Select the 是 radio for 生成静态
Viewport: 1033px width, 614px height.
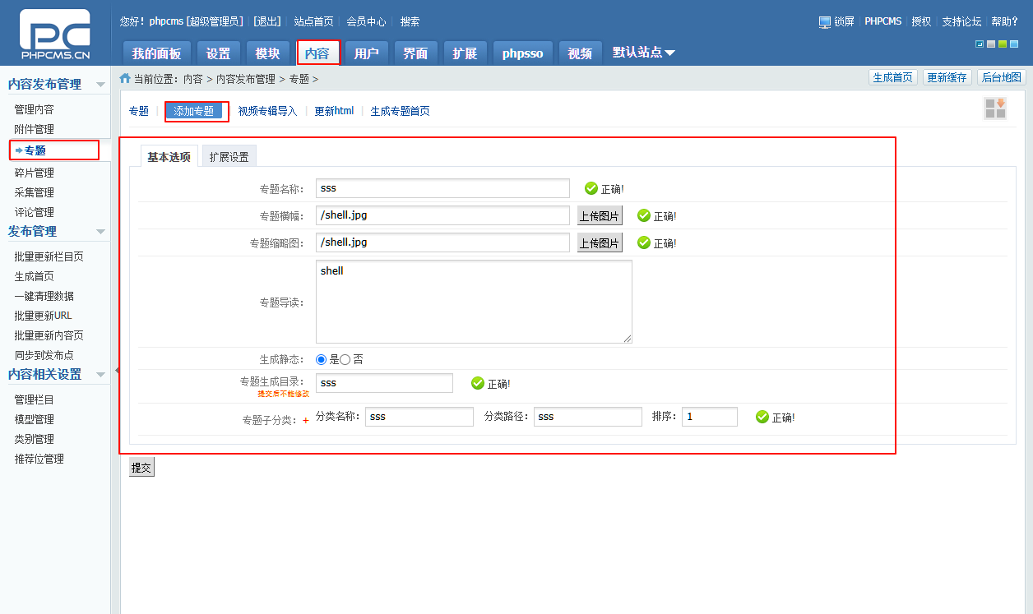coord(322,360)
